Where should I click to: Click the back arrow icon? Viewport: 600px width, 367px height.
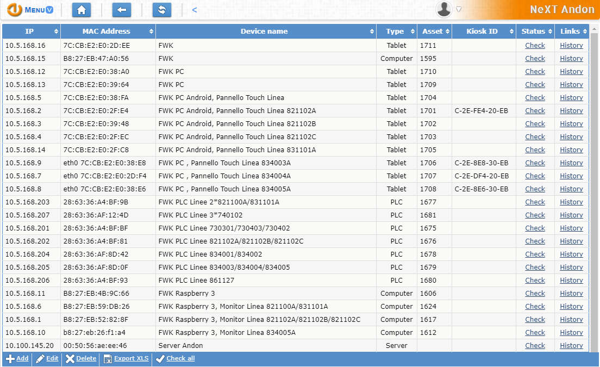point(121,10)
